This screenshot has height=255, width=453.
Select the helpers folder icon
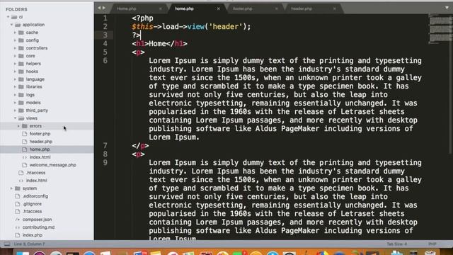[x=21, y=64]
